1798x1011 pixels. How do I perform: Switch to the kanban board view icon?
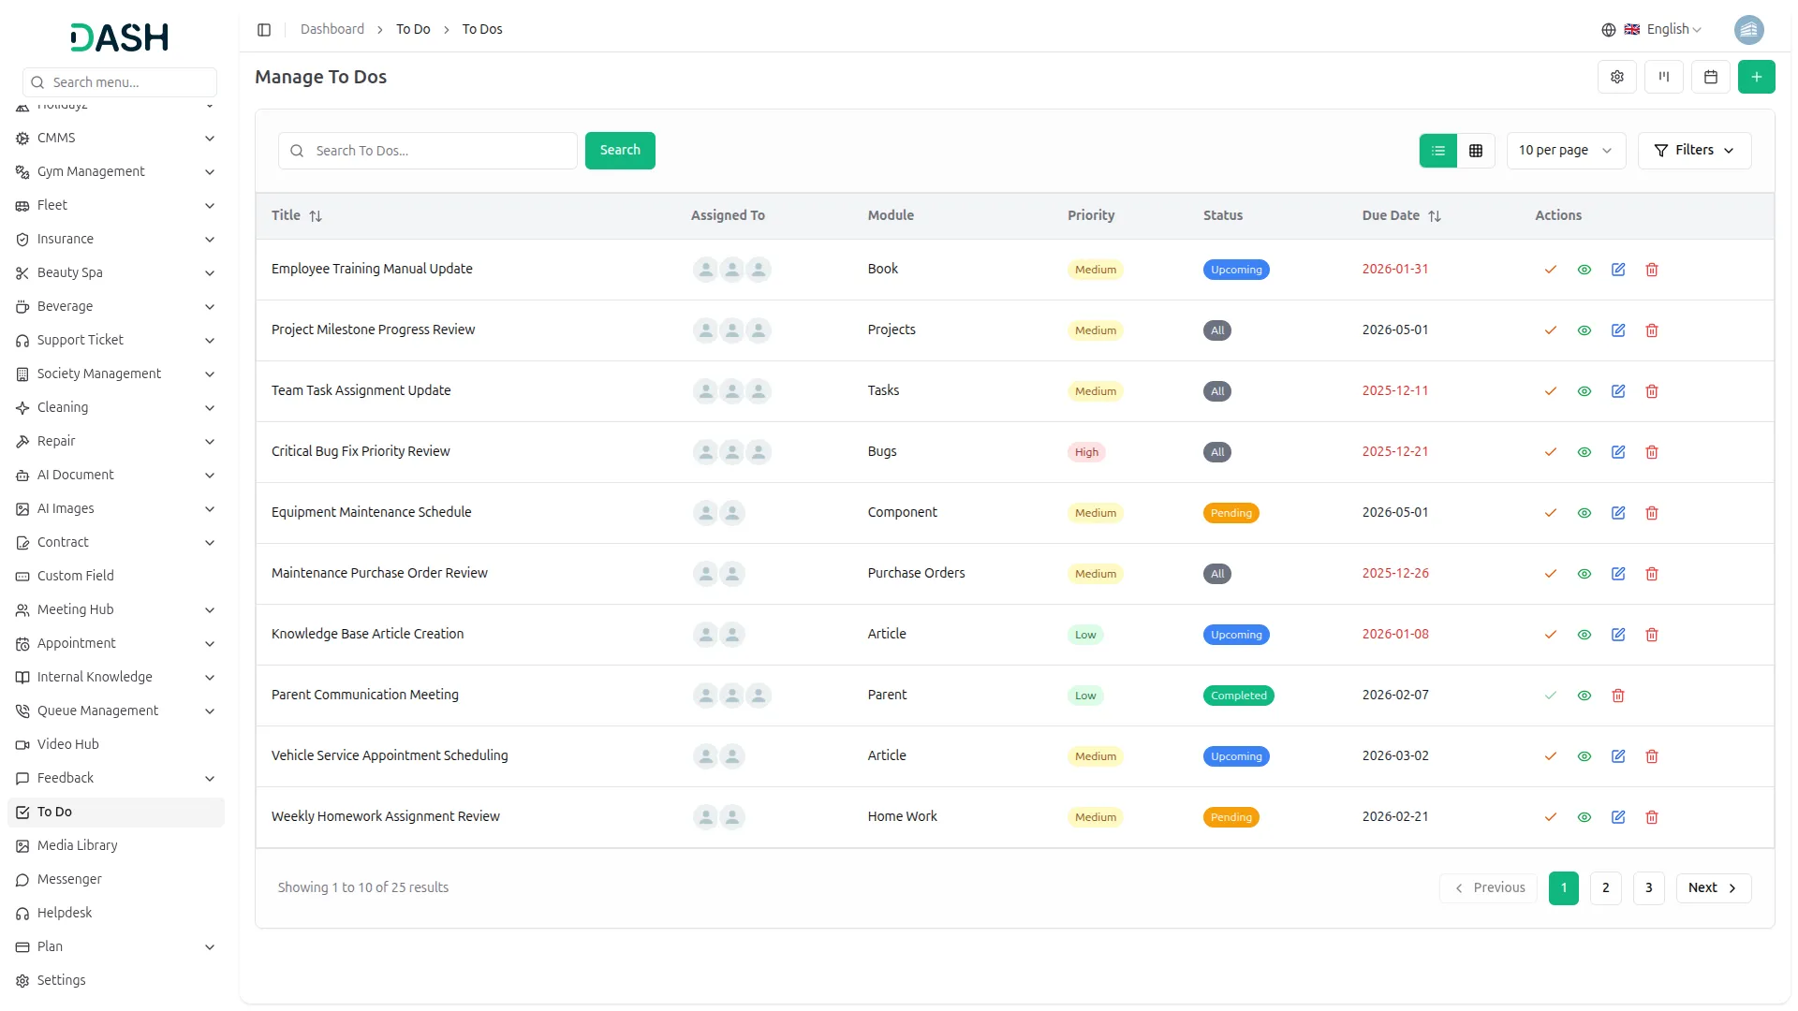point(1663,77)
